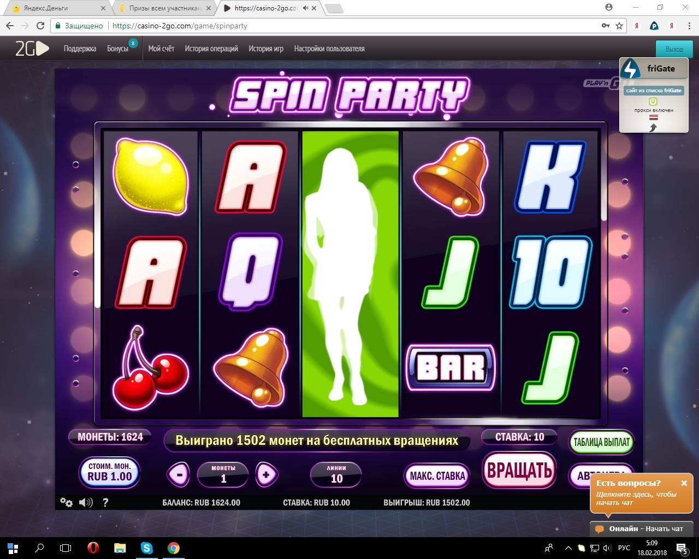Open Windows search magnifier
The height and width of the screenshot is (559, 699).
point(39,548)
